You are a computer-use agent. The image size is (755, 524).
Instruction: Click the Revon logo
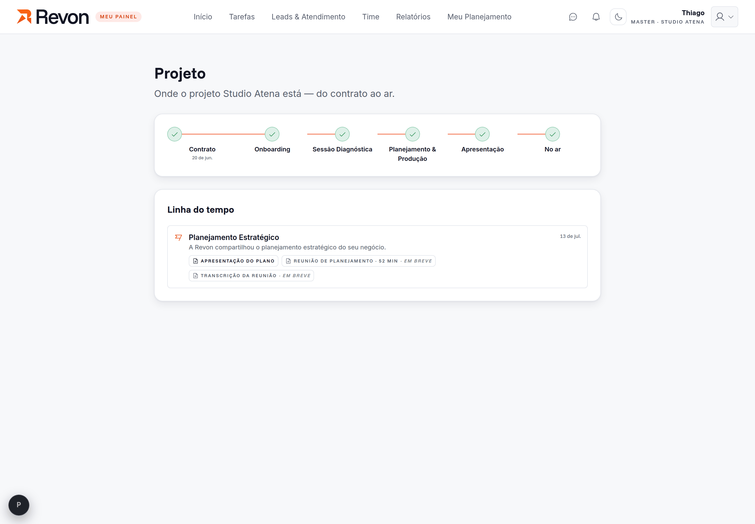click(53, 17)
